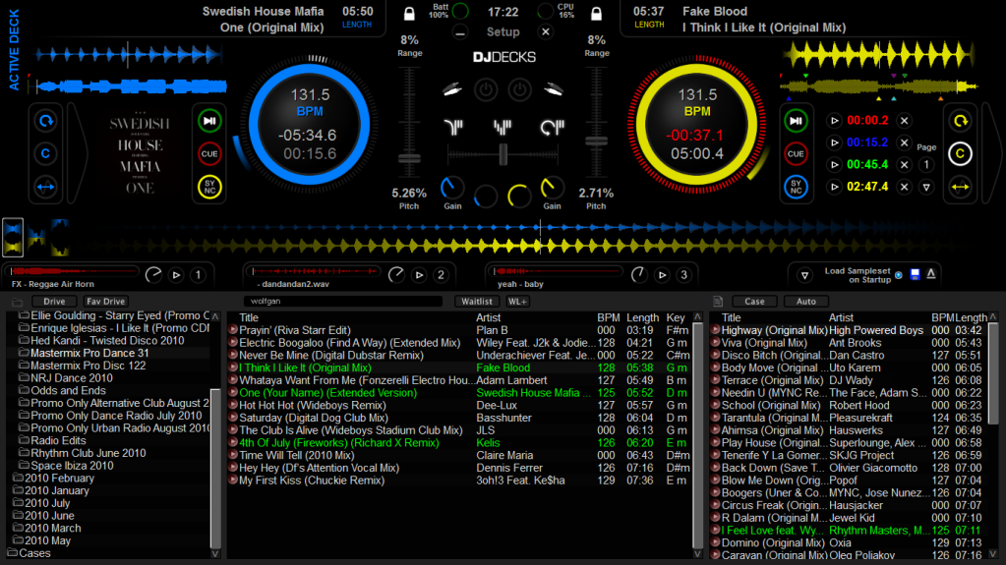Toggle left deck pitch lock icon
Image resolution: width=1006 pixels, height=565 pixels.
[409, 14]
